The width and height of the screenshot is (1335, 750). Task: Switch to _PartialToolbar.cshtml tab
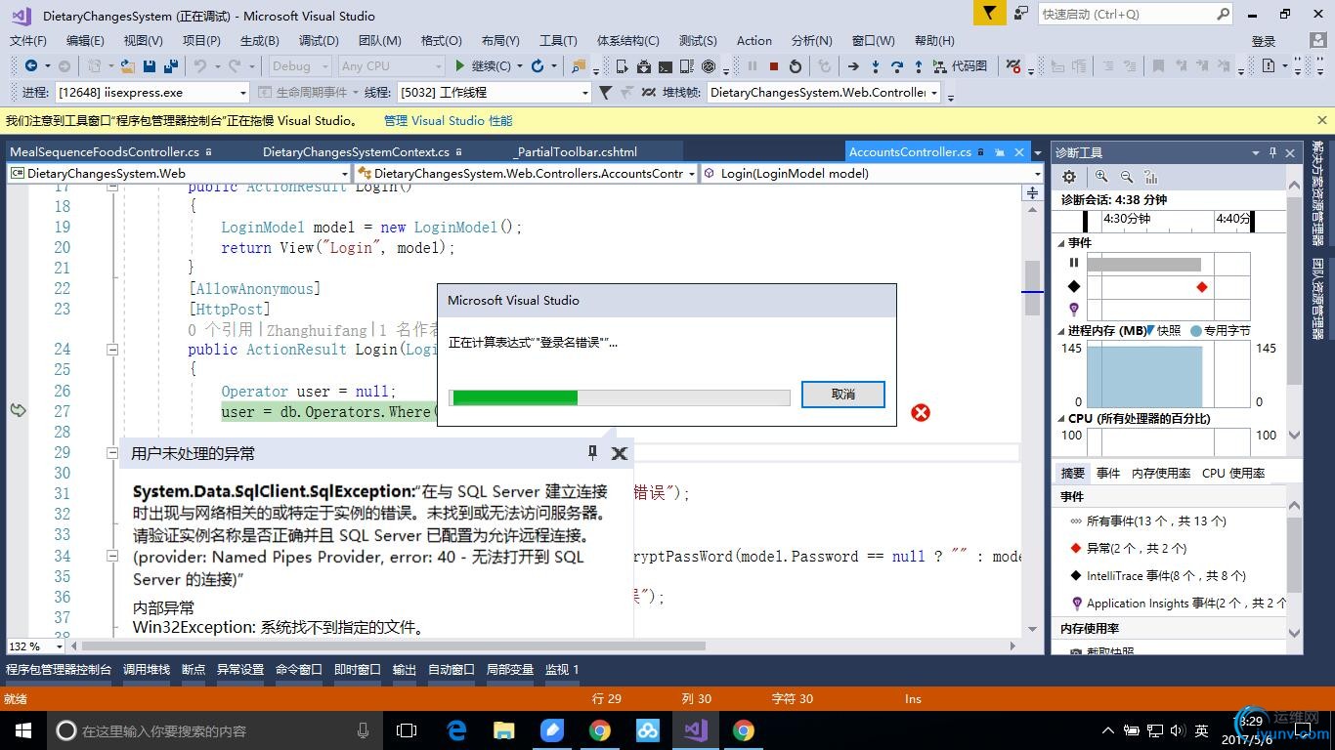pos(576,152)
